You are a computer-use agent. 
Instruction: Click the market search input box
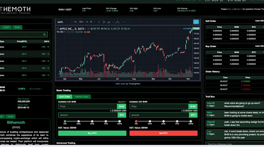pos(23,35)
